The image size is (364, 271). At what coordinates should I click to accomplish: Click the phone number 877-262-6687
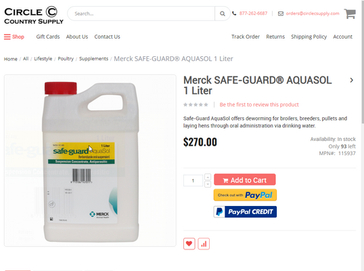pyautogui.click(x=253, y=14)
